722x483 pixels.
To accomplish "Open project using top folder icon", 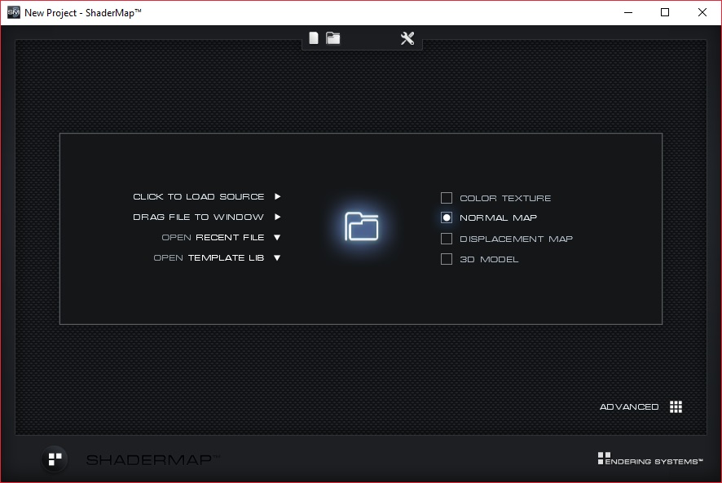I will [333, 38].
